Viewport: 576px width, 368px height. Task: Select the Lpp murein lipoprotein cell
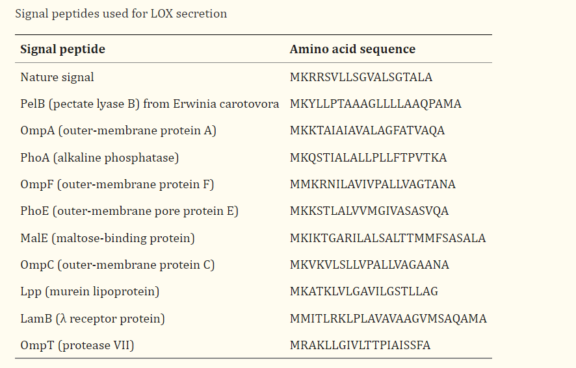[x=90, y=291]
